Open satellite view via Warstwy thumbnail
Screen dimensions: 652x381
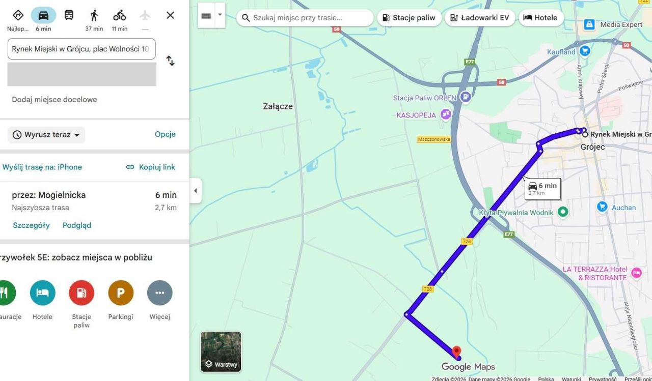point(221,351)
